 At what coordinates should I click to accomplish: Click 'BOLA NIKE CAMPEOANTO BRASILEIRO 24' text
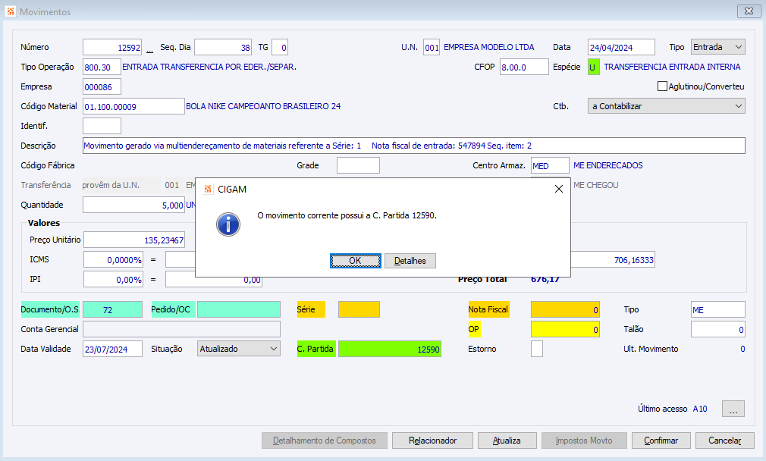tap(263, 106)
